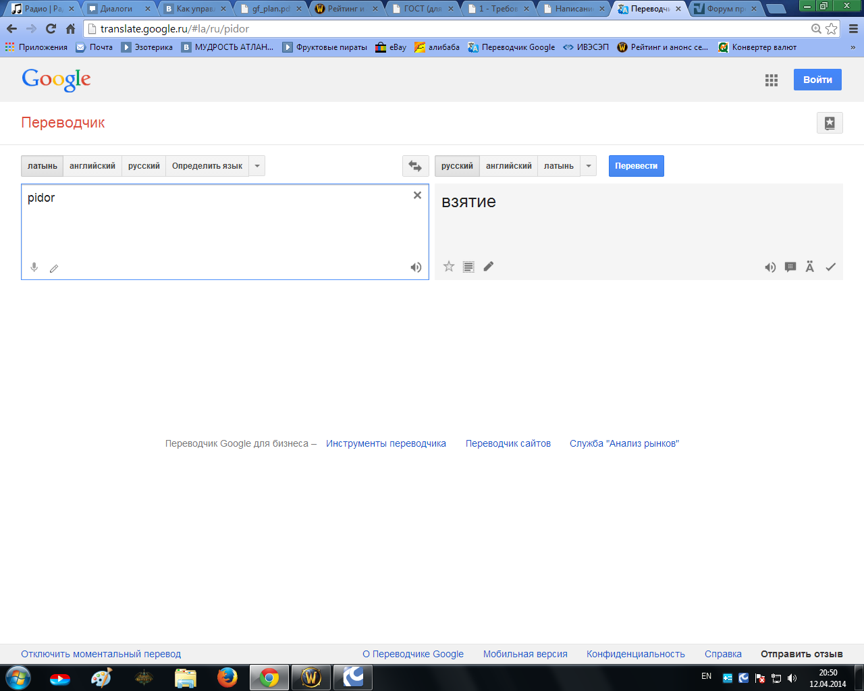Switch to Радио browser tab
Viewport: 864px width, 691px height.
click(x=43, y=9)
